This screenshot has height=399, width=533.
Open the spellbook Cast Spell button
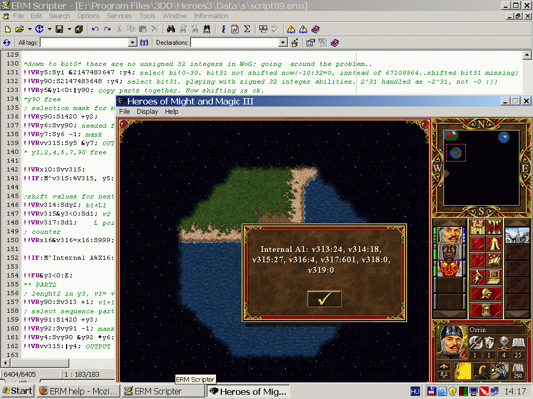click(x=494, y=260)
